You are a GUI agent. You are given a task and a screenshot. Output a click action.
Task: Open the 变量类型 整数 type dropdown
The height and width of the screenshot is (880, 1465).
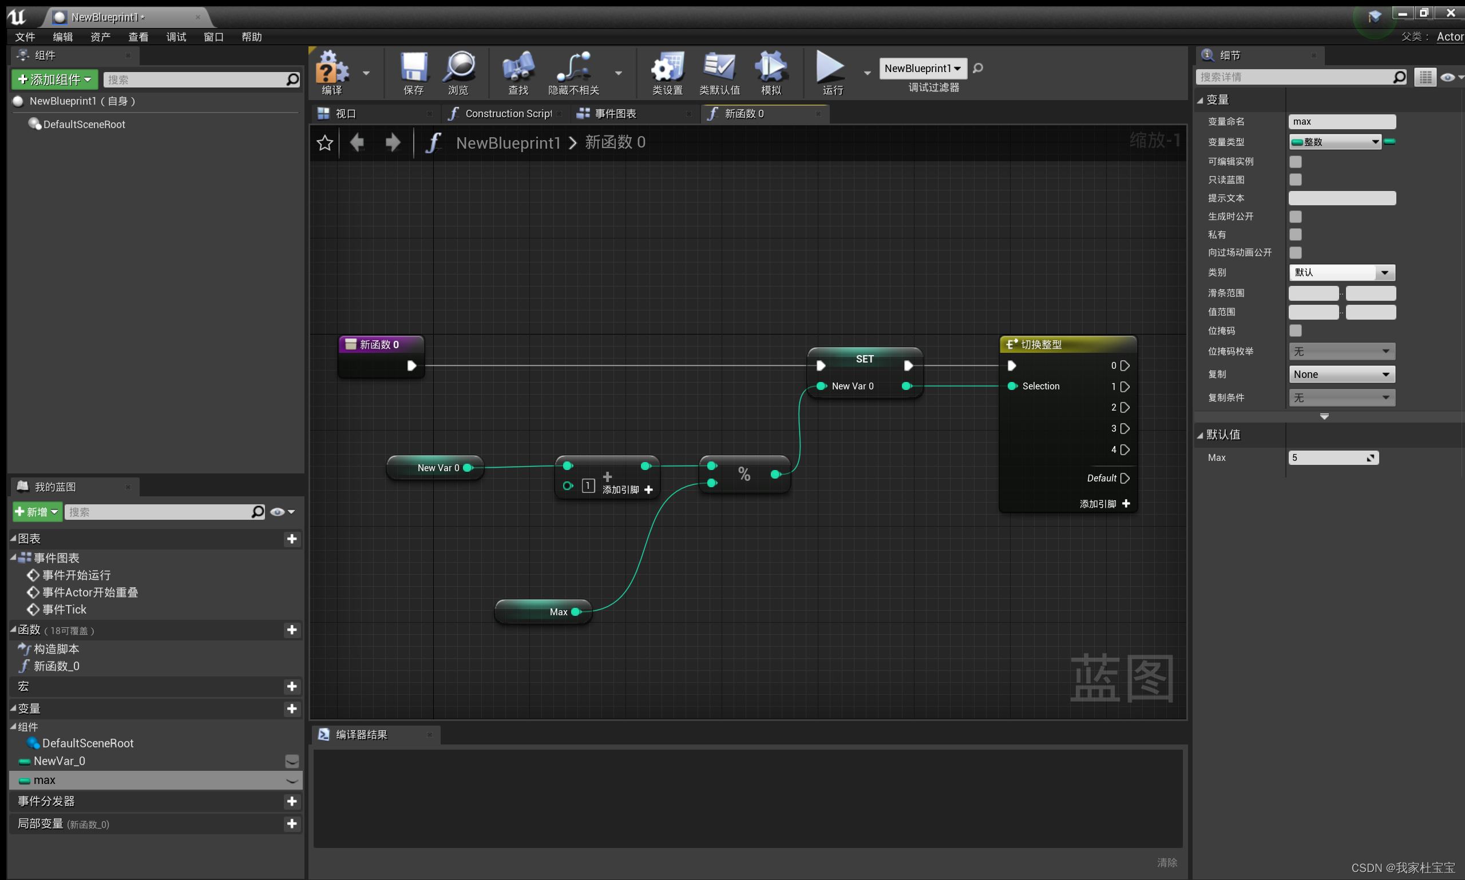1335,142
